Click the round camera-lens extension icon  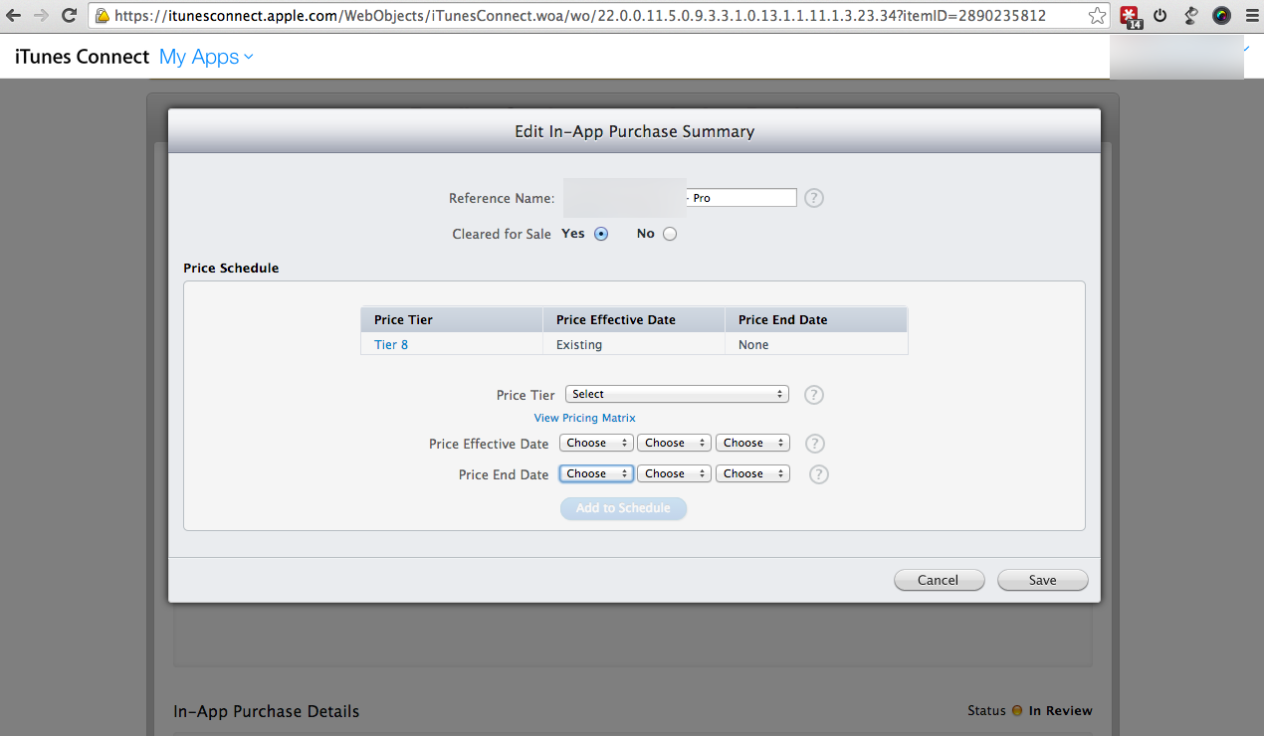point(1221,15)
